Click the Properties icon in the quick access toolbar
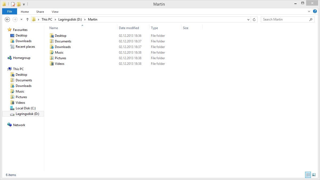 [13, 4]
